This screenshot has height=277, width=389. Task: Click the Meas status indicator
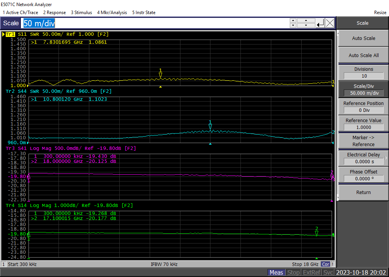276,272
